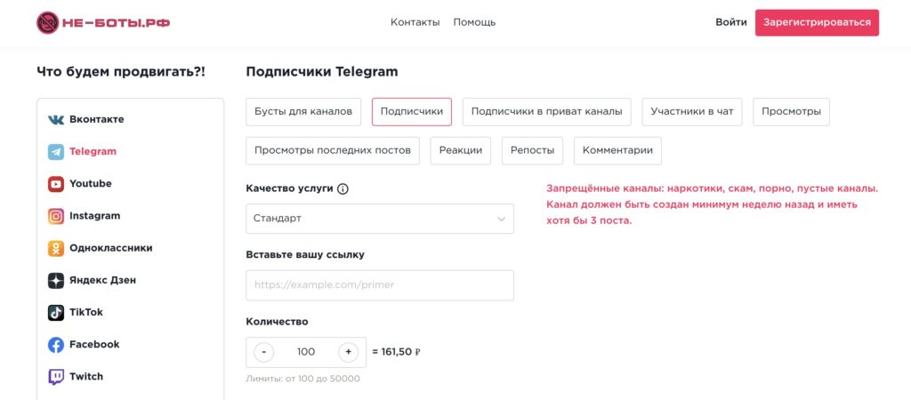Open the Стандарт quality dropdown
Viewport: 911px width, 400px height.
point(380,218)
